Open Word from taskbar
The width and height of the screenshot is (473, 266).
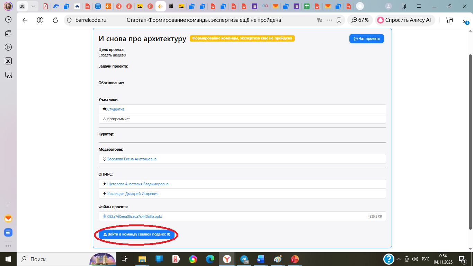click(261, 259)
